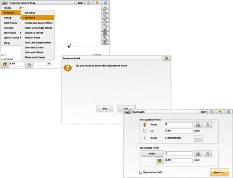Click the undo arrow in Backsight header

[x=220, y=112]
